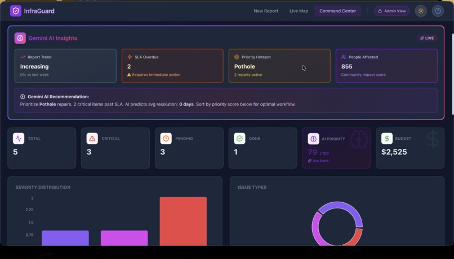Click the AI PRIORITY brain icon
Image resolution: width=454 pixels, height=259 pixels.
313,139
